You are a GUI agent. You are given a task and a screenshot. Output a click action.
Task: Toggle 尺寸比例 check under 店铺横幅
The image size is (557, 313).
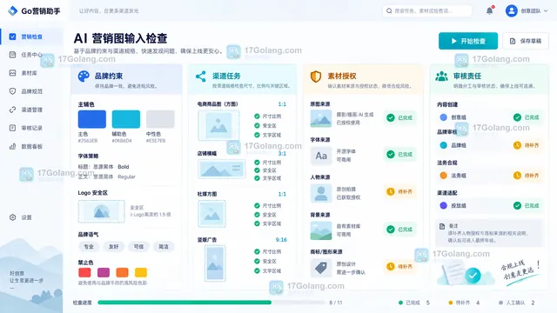[257, 163]
